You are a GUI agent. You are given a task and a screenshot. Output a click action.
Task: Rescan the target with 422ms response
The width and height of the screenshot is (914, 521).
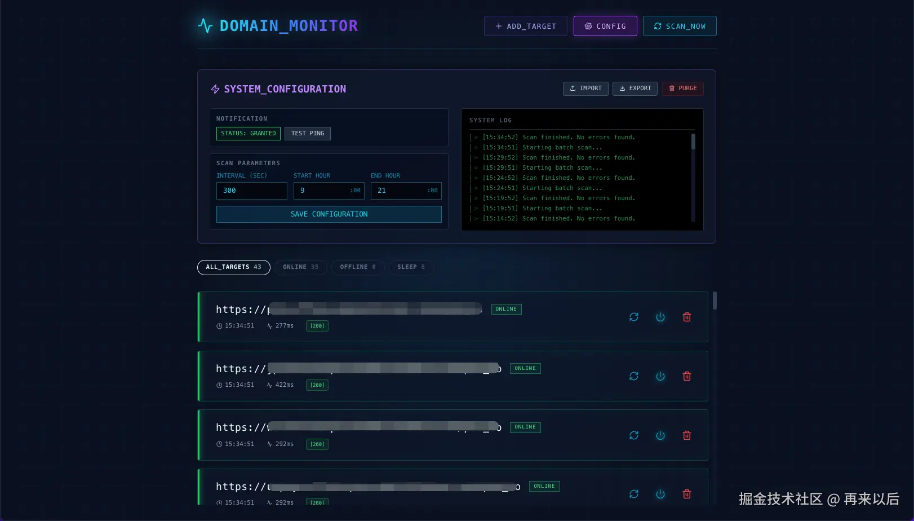pyautogui.click(x=634, y=376)
